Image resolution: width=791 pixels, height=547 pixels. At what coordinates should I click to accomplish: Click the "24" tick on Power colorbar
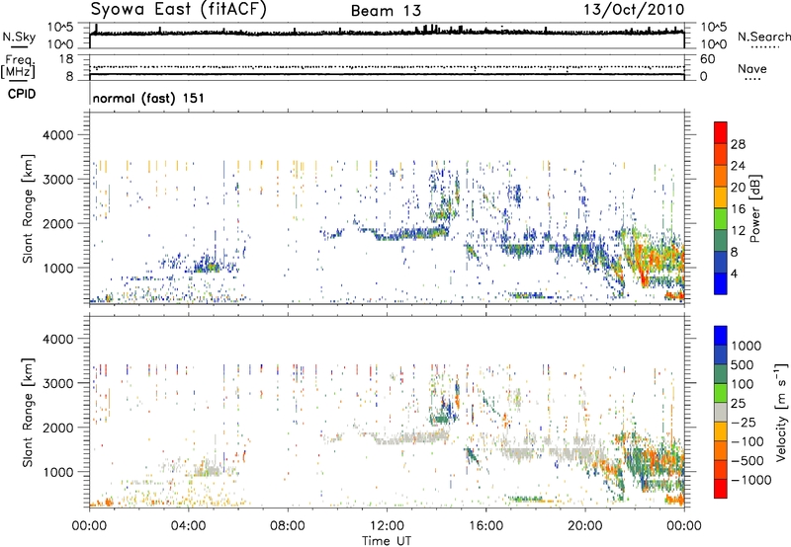738,166
